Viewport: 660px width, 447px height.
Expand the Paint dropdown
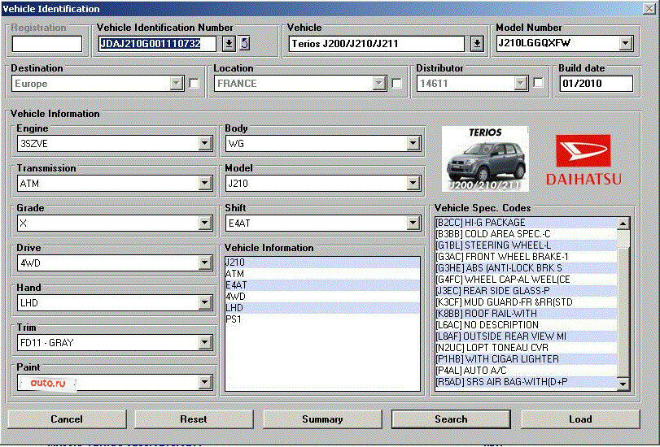[204, 383]
